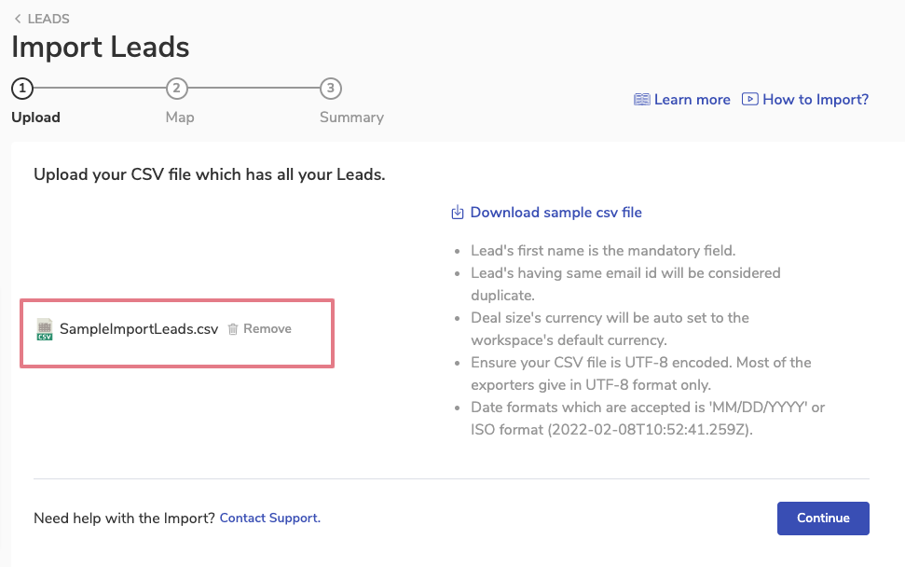Click the video play icon for How to Import
Screen dimensions: 905x567
click(x=749, y=100)
